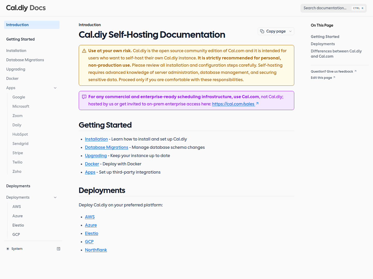Click the Getting Started section heading
Image resolution: width=373 pixels, height=279 pixels.
point(105,125)
